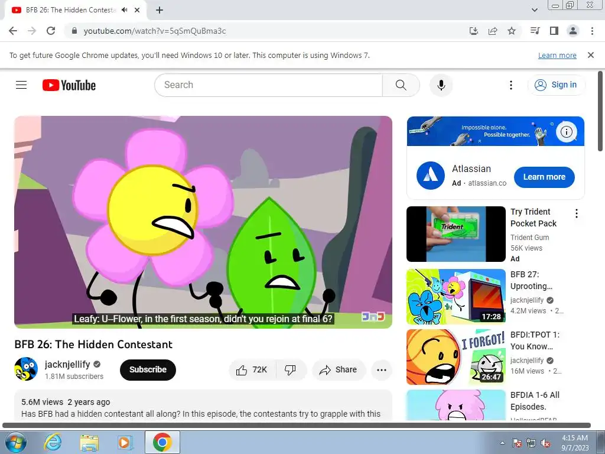Click Chrome icon in taskbar
This screenshot has height=454, width=605.
162,442
